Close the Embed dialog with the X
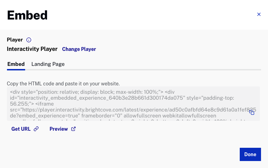The height and width of the screenshot is (168, 268). pyautogui.click(x=259, y=14)
